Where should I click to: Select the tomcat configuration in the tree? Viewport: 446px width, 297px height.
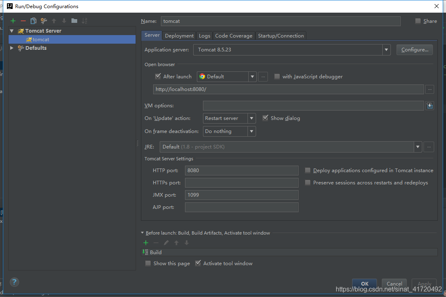[72, 40]
